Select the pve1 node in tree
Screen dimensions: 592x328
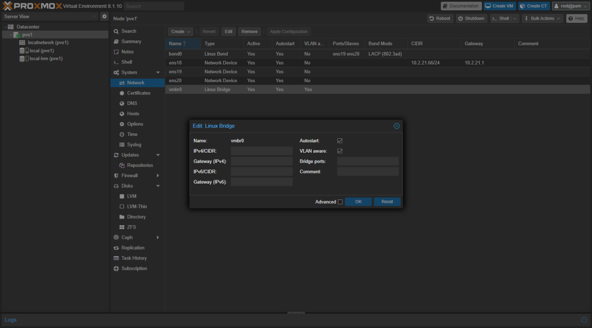(27, 34)
